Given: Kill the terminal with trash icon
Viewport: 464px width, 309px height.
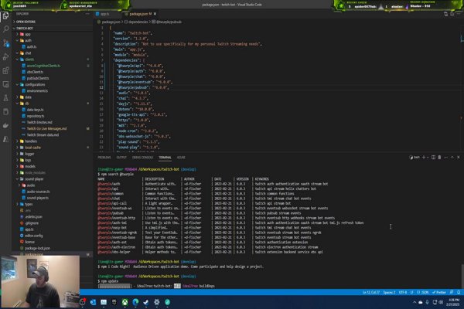Looking at the screenshot, I should coord(439,158).
